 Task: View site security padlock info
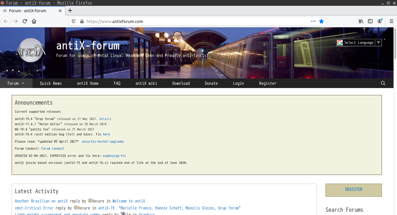tap(82, 21)
